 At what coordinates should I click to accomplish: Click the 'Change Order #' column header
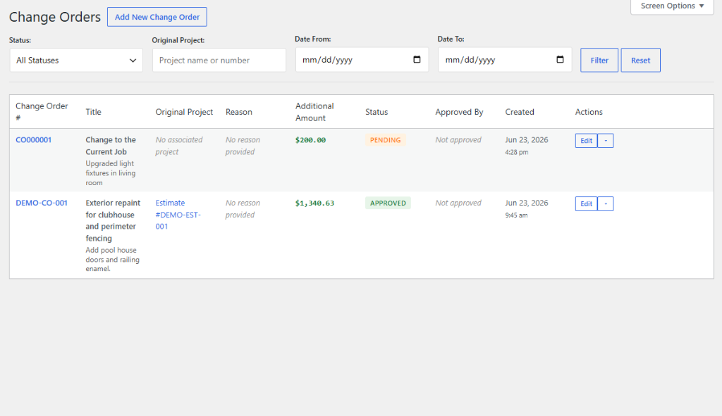coord(42,112)
